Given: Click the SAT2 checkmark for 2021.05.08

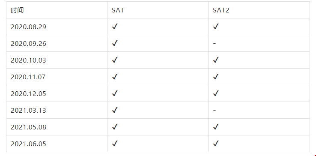Looking at the screenshot, I should pyautogui.click(x=216, y=127).
